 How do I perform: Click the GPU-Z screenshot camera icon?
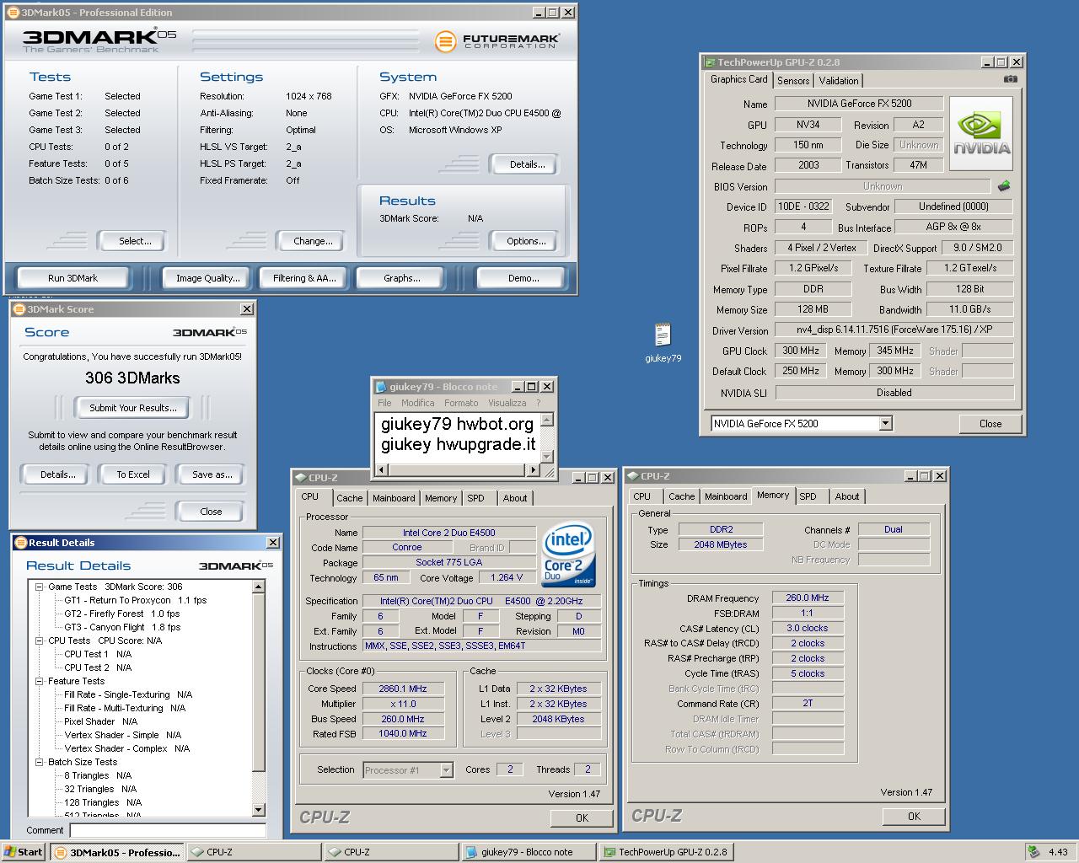point(1010,79)
